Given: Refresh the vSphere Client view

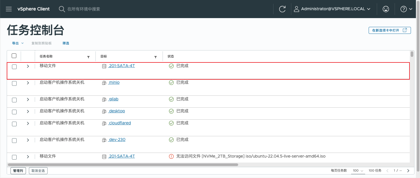Looking at the screenshot, I should (x=282, y=9).
